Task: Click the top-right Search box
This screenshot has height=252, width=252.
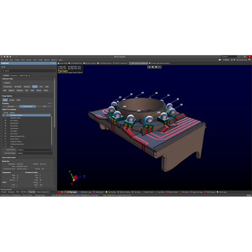Action: click(229, 57)
